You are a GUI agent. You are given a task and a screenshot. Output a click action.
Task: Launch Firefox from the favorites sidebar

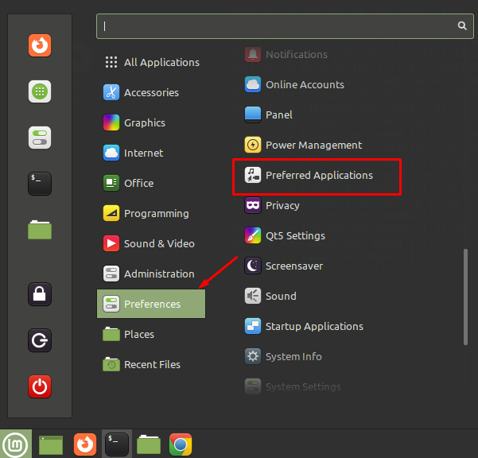click(x=40, y=45)
